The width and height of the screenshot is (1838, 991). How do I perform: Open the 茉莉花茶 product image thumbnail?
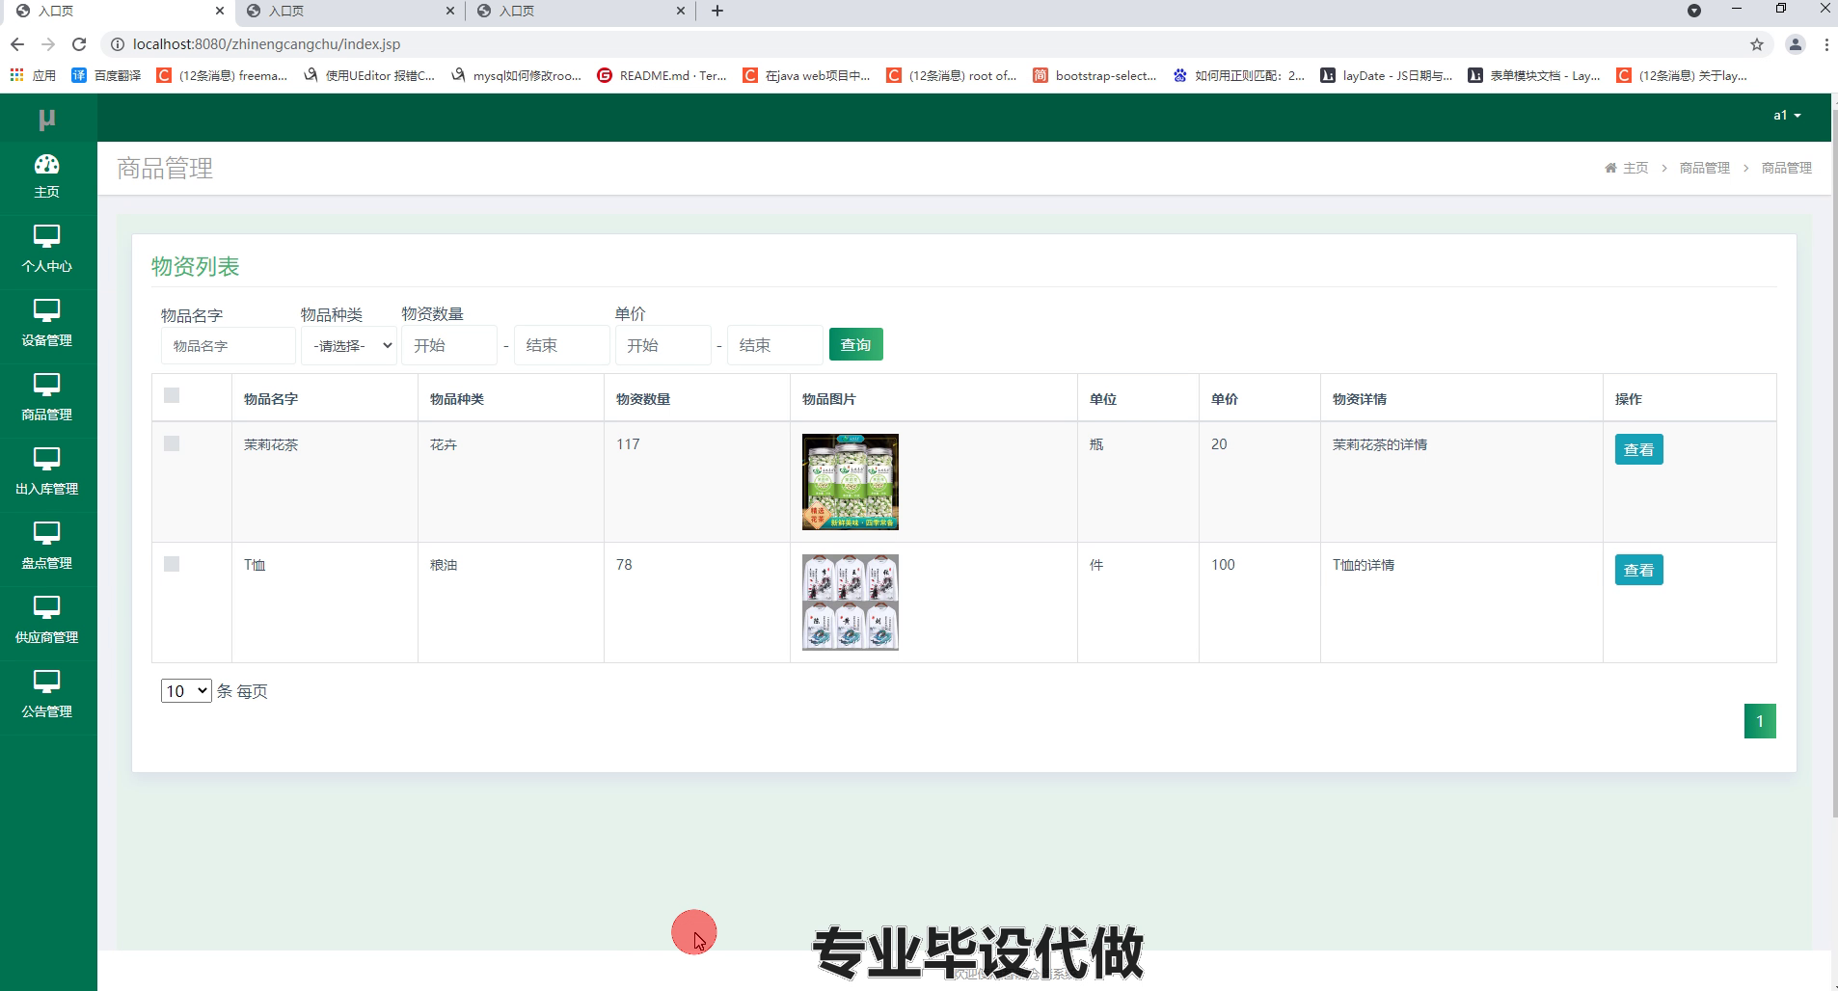pos(851,482)
